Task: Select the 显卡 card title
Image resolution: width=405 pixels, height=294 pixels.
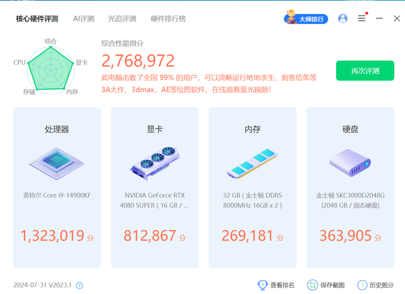Action: (x=154, y=129)
